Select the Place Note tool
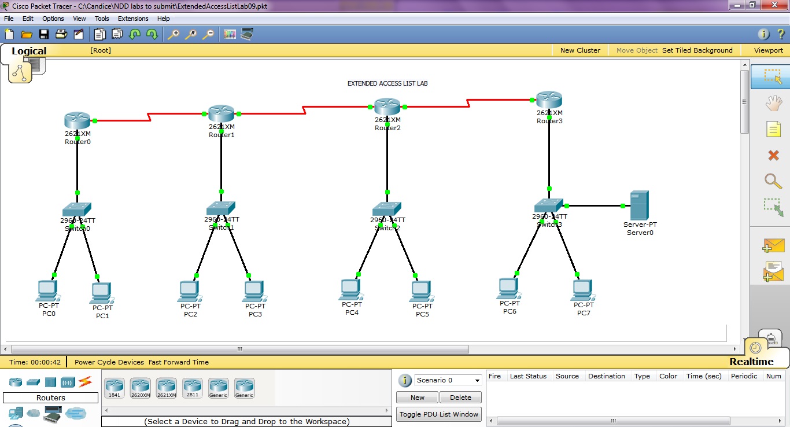 coord(773,129)
